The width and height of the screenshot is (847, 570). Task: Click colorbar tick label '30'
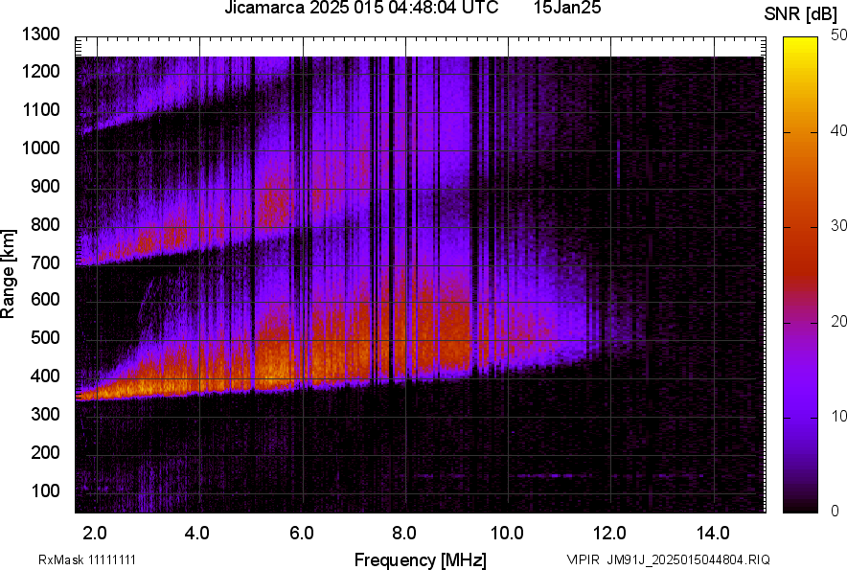pos(838,225)
